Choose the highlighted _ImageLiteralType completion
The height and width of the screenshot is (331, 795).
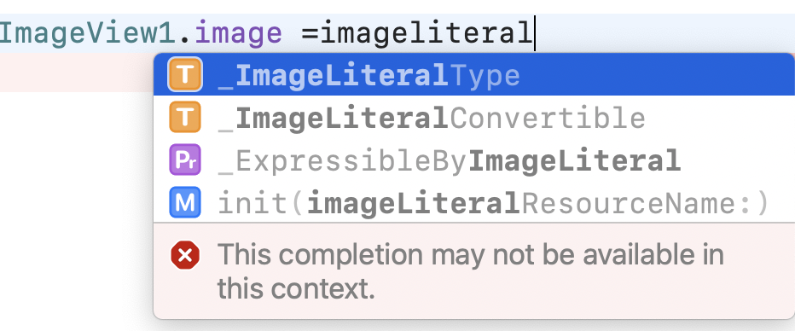[x=474, y=74]
